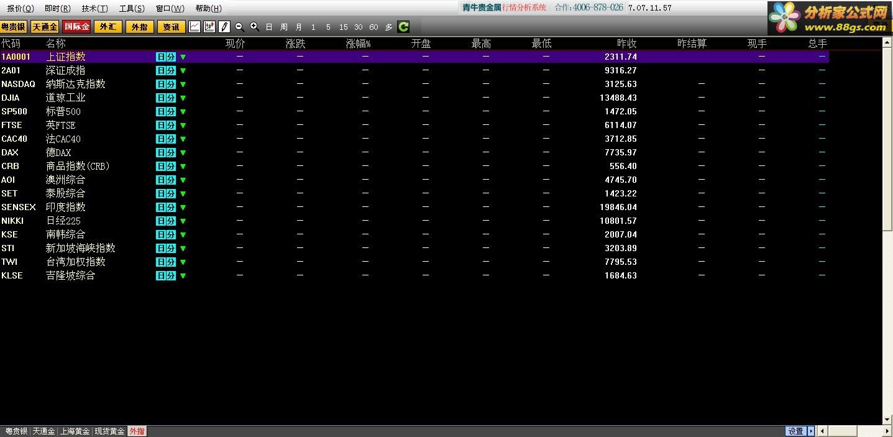Select the 15 minute period
Viewport: 893px width, 437px height.
click(344, 27)
